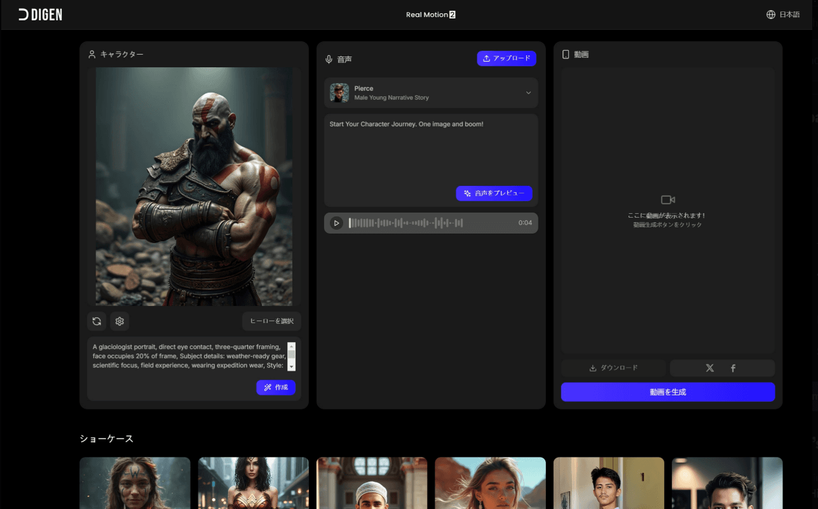Click the video camera placeholder icon

coord(668,200)
